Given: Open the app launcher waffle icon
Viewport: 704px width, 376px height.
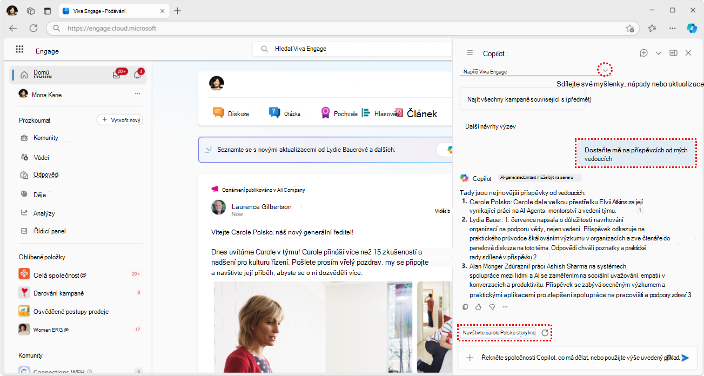Looking at the screenshot, I should tap(19, 49).
